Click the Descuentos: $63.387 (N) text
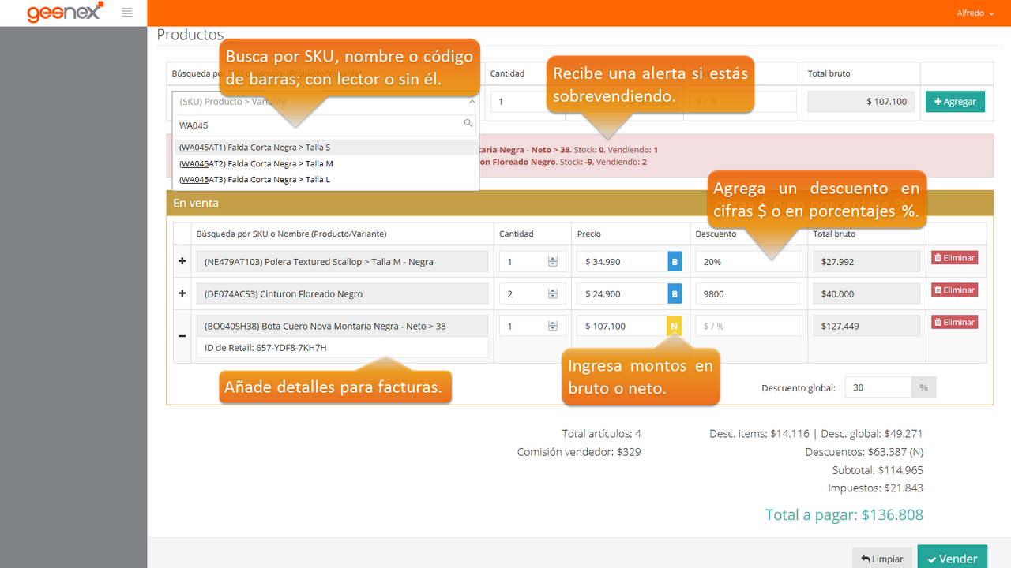 point(864,452)
